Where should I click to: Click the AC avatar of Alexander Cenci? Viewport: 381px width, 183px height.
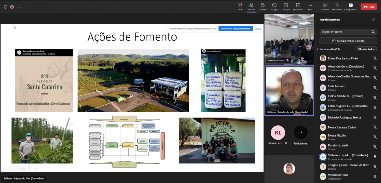323,68
